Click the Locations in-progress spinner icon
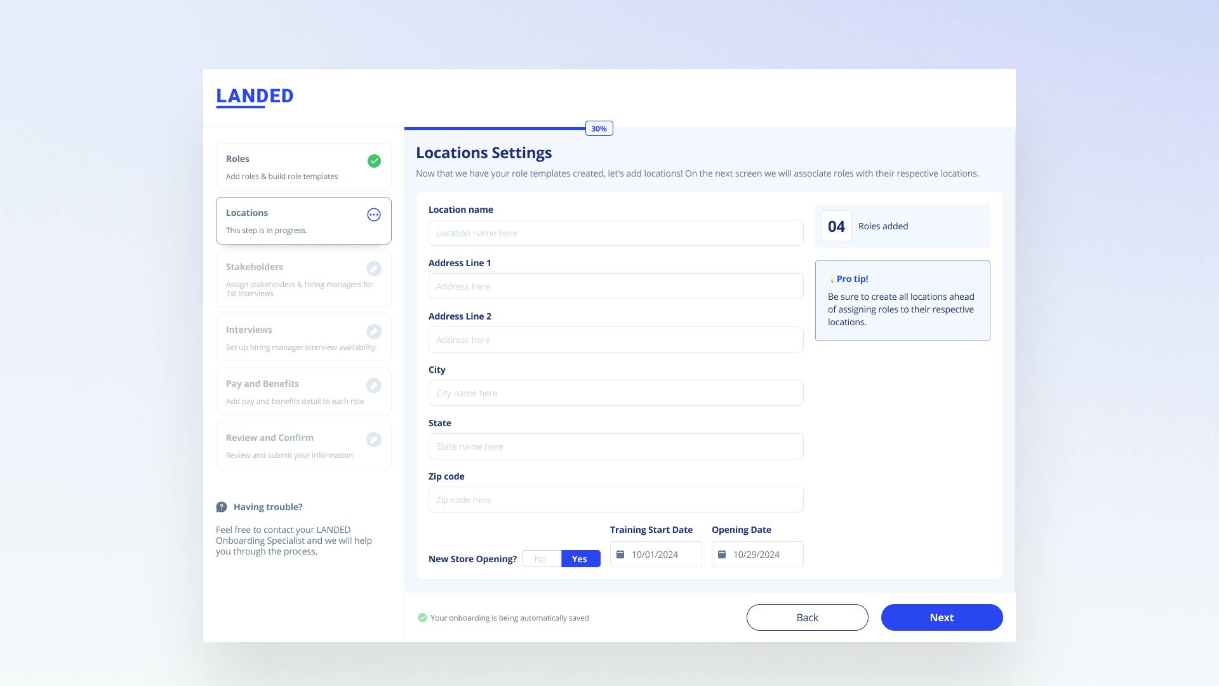 pos(374,215)
